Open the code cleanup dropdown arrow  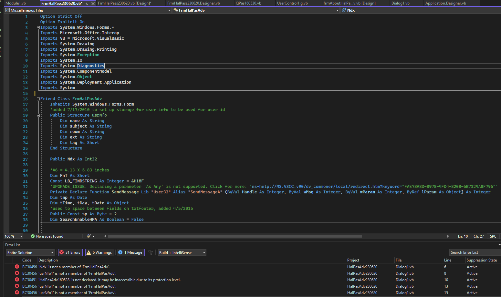(x=94, y=236)
